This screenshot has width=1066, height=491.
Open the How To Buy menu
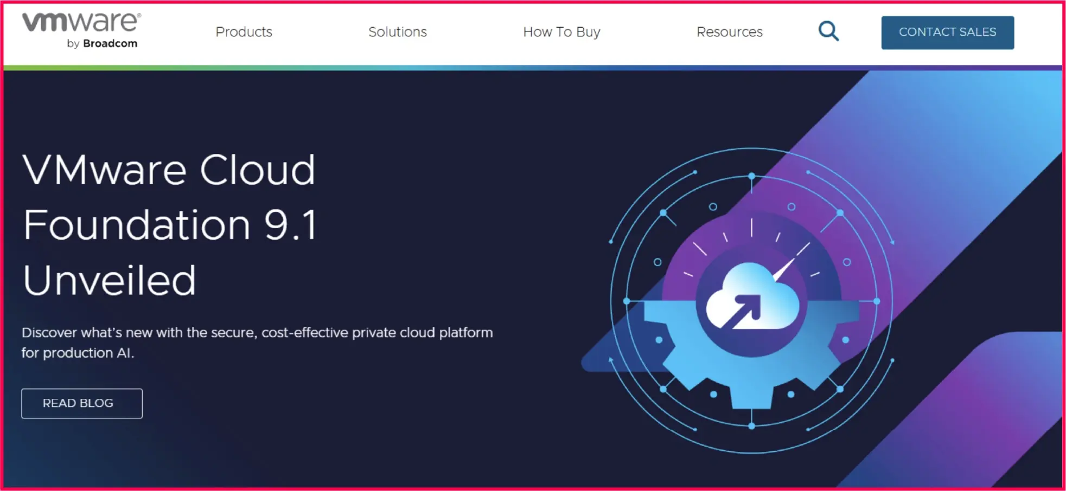(561, 32)
